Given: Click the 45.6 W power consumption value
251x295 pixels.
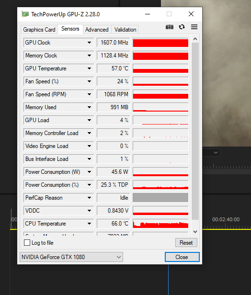Looking at the screenshot, I should pyautogui.click(x=113, y=172).
